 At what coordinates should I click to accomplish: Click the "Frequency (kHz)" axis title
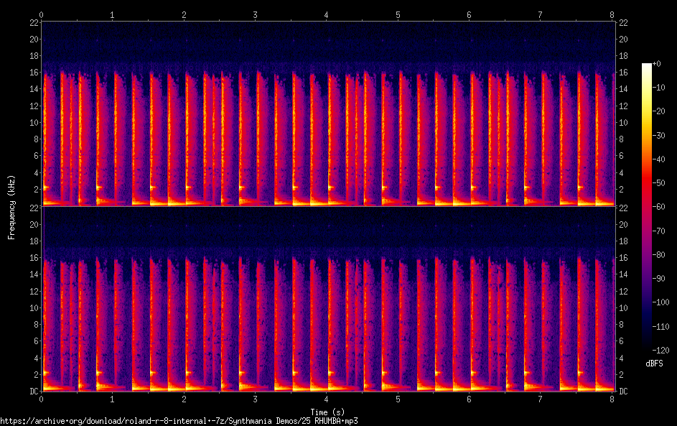[x=11, y=208]
